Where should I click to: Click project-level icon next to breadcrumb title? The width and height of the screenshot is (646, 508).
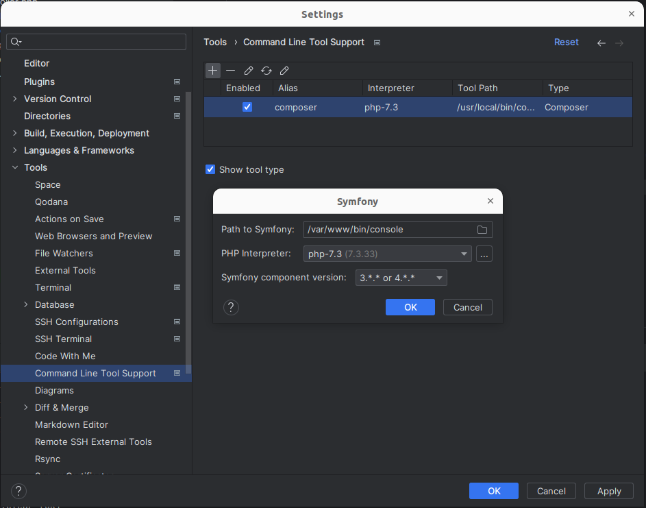tap(377, 43)
